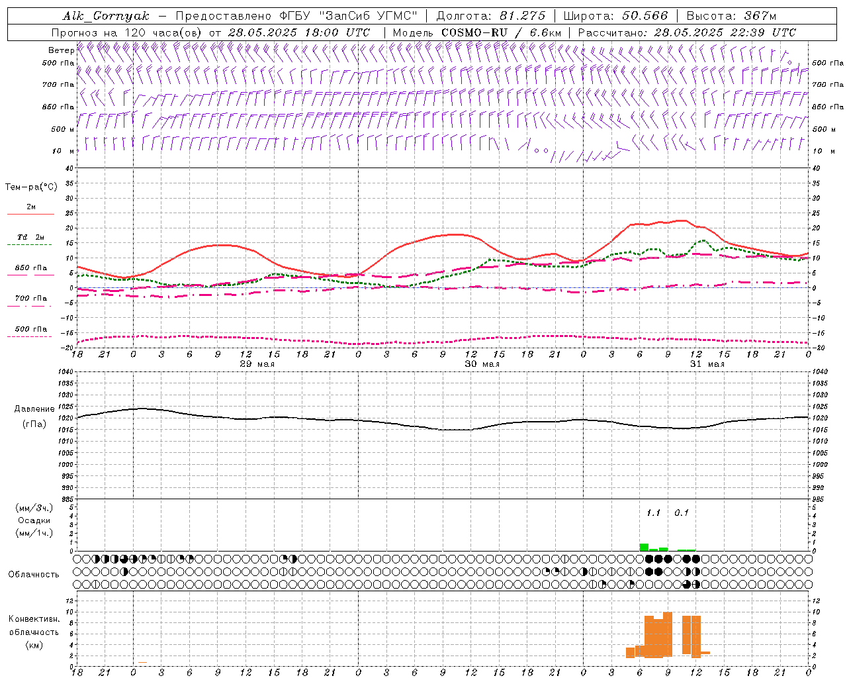
Task: Click the 700 гПа temperature legend label
Action: [31, 299]
